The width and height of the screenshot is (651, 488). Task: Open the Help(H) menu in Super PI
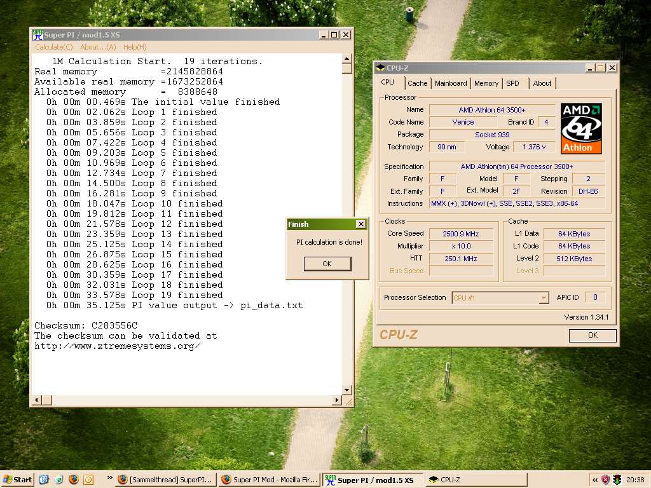coord(135,47)
